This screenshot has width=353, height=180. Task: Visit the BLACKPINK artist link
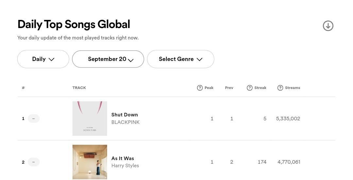click(126, 122)
